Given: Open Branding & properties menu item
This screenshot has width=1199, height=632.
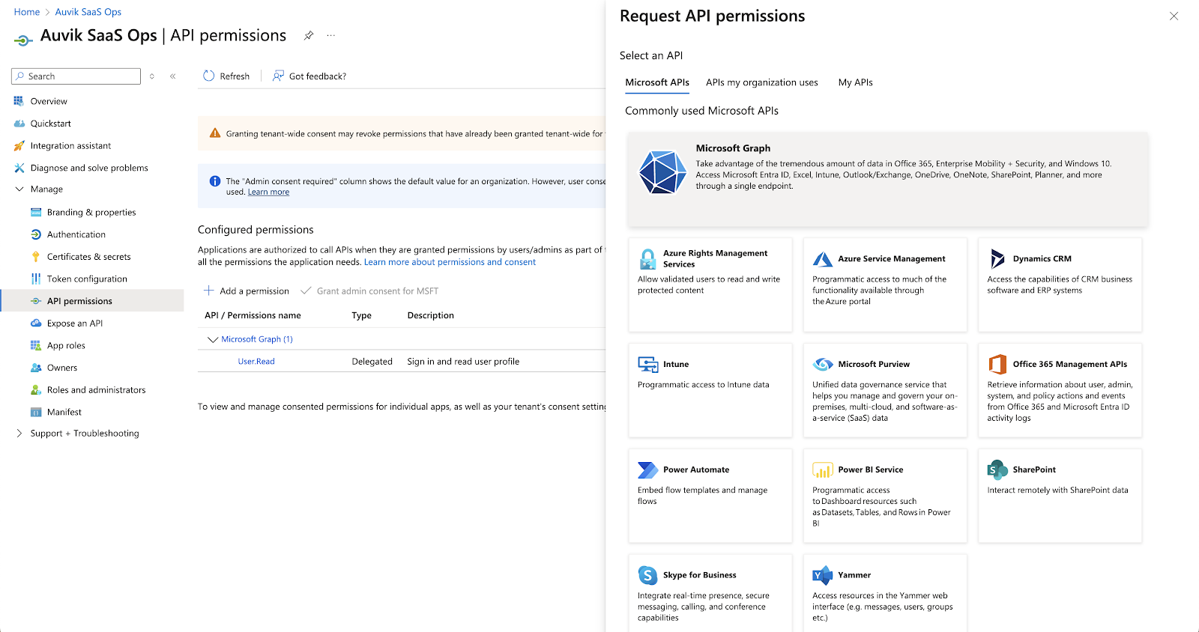Looking at the screenshot, I should pyautogui.click(x=91, y=213).
